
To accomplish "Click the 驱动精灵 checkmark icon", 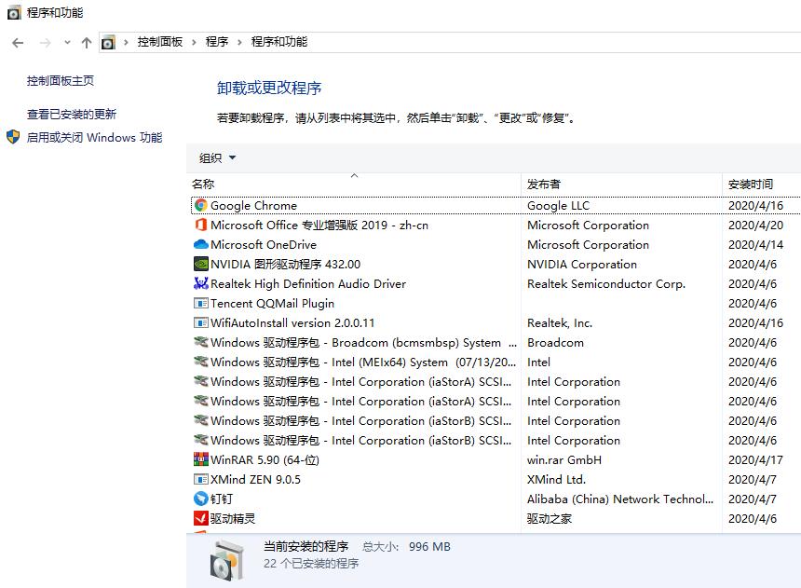I will coord(200,518).
